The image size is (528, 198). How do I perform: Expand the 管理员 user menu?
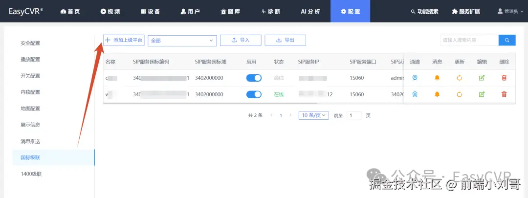click(510, 11)
